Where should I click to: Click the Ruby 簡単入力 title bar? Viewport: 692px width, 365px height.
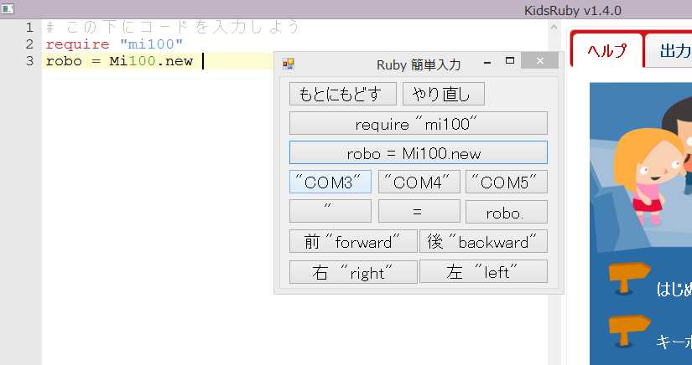[x=419, y=64]
